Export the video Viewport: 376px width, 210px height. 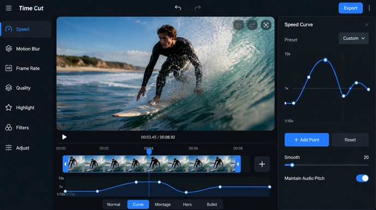[350, 8]
